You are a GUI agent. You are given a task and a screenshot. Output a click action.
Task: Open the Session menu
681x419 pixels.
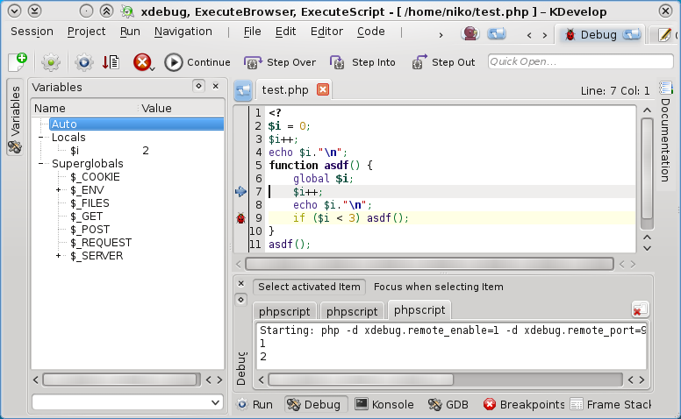click(x=32, y=32)
